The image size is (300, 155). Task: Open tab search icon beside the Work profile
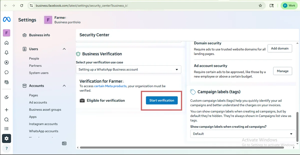271,5
